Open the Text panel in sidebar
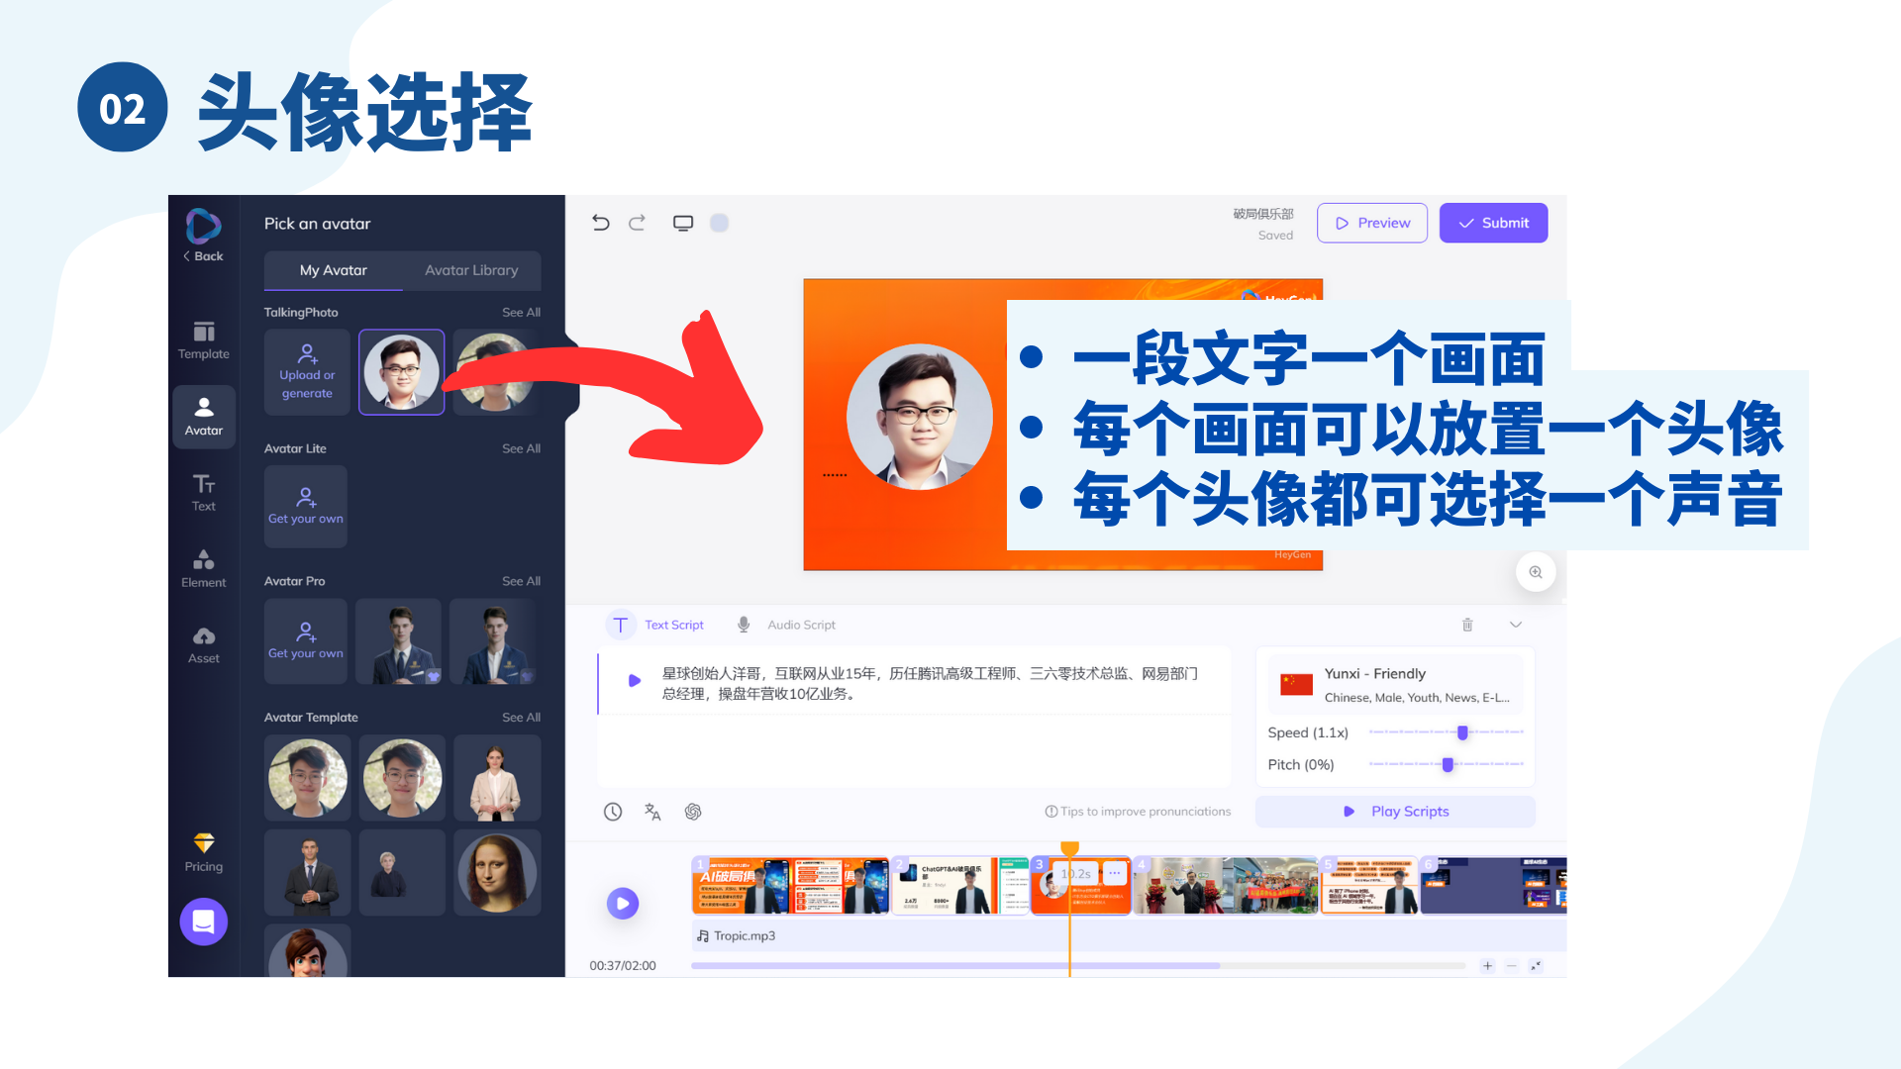The width and height of the screenshot is (1901, 1069). coord(203,492)
